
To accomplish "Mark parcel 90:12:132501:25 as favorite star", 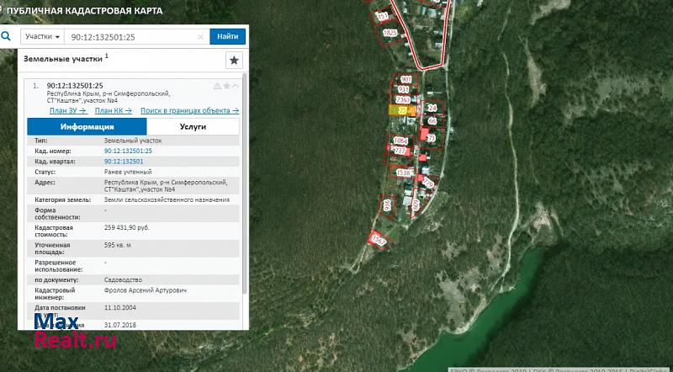I will point(225,86).
